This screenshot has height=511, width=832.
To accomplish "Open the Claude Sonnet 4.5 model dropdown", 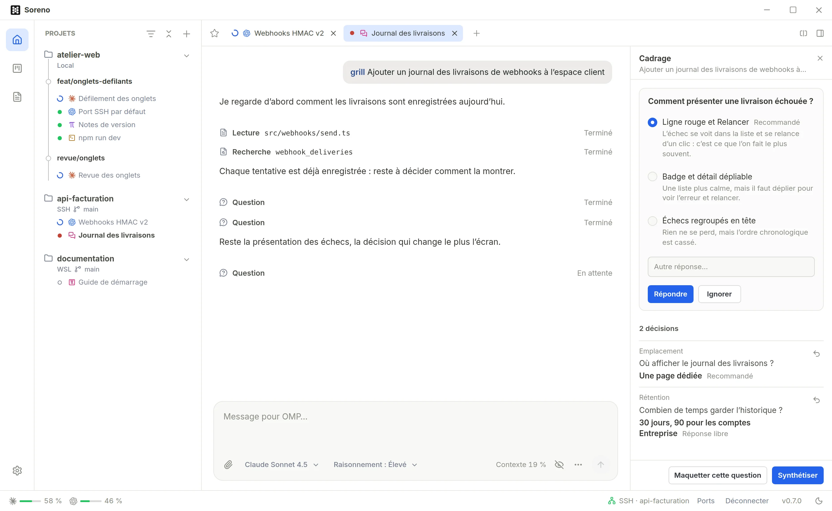I will point(281,465).
